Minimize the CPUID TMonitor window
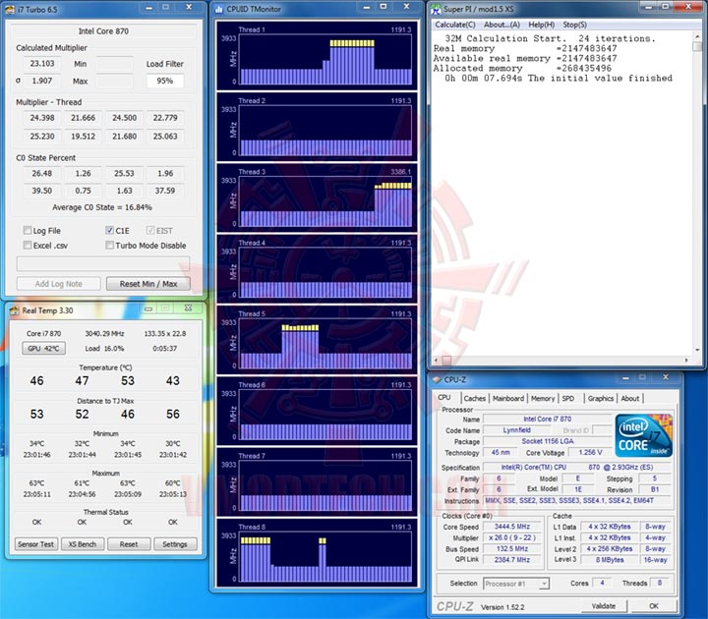Viewport: 708px width, 619px height. click(367, 7)
